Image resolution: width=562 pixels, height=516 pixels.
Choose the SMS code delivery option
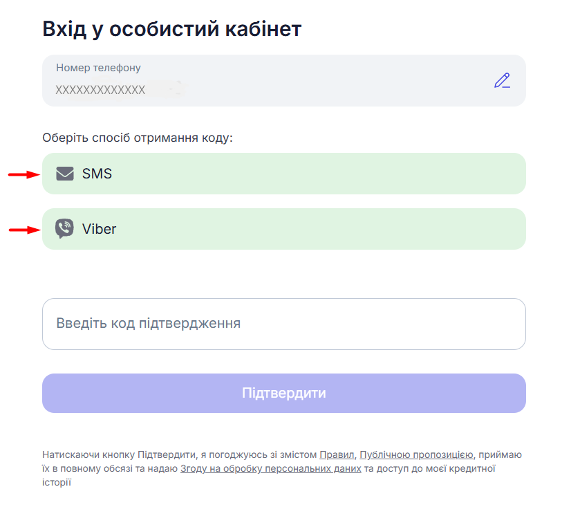click(x=283, y=174)
